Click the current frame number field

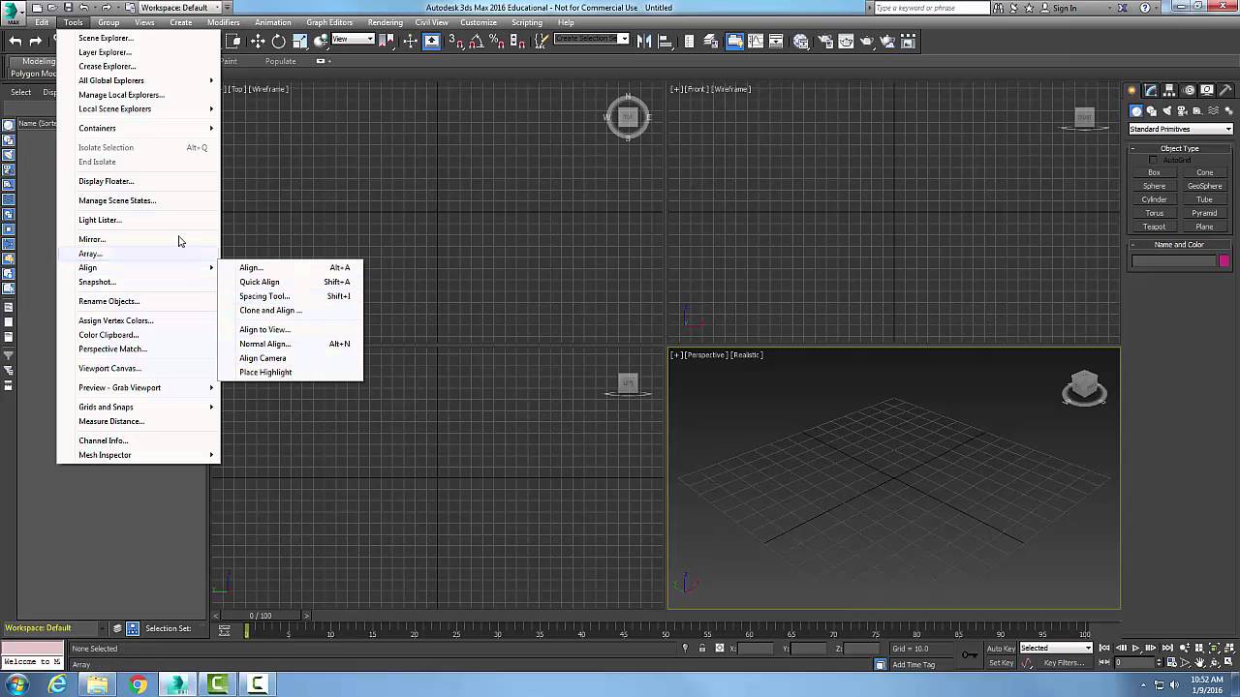pos(1134,663)
